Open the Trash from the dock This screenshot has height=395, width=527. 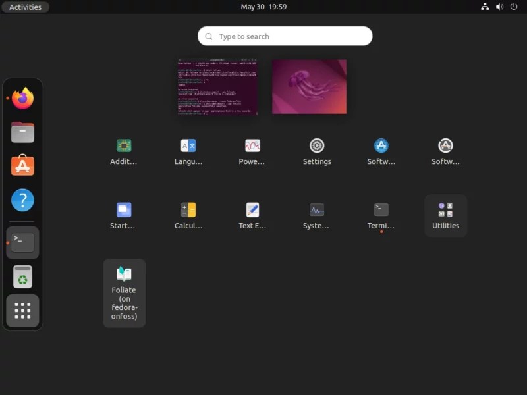22,276
